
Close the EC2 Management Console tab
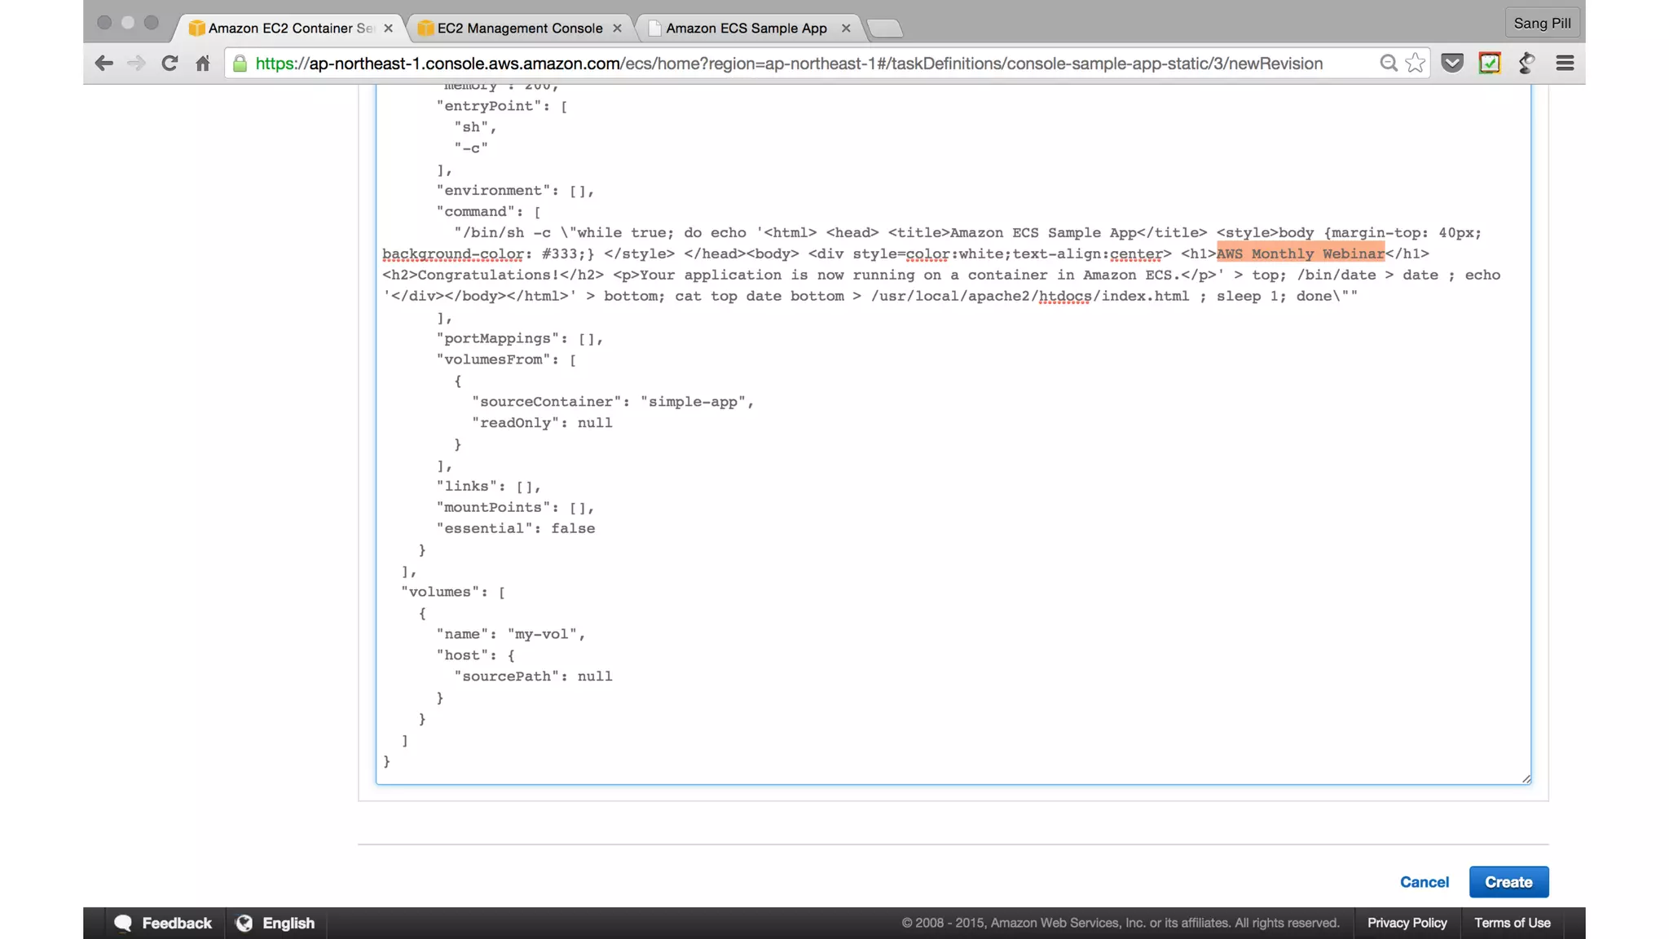[x=617, y=29]
